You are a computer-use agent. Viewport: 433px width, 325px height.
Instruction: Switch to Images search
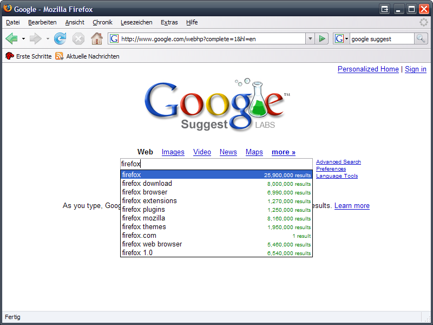[x=173, y=152]
